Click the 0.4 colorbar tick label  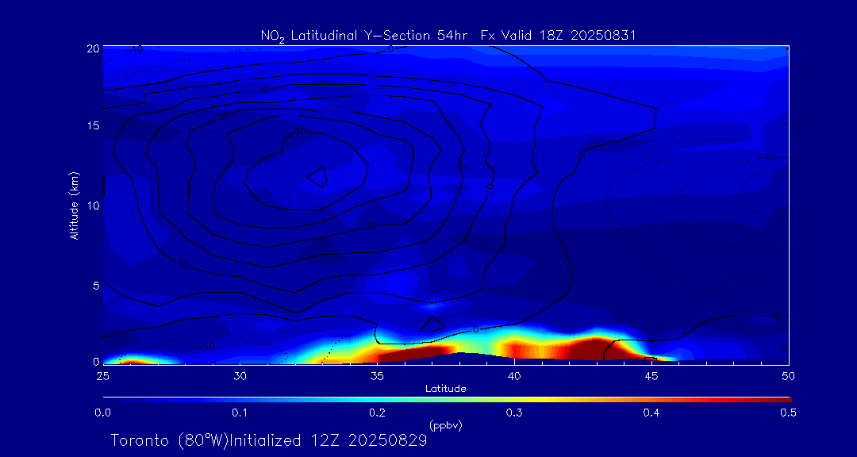(x=652, y=413)
